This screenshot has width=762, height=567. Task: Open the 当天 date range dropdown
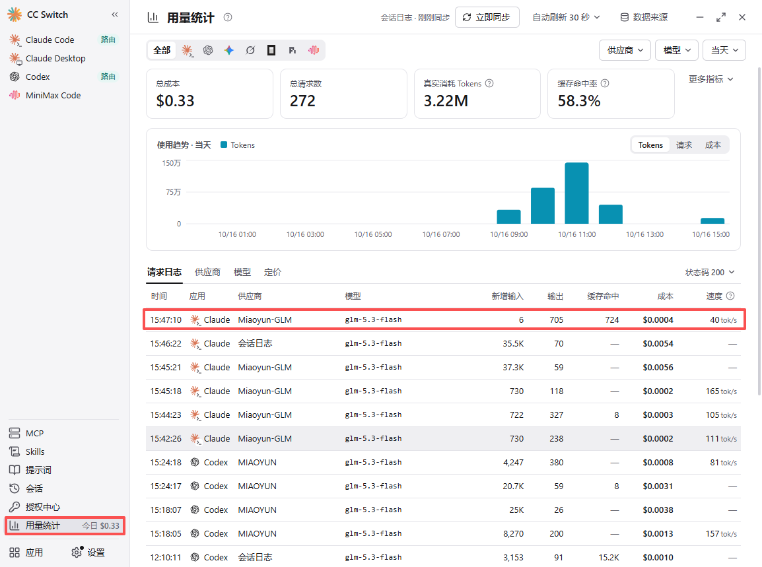click(x=724, y=50)
